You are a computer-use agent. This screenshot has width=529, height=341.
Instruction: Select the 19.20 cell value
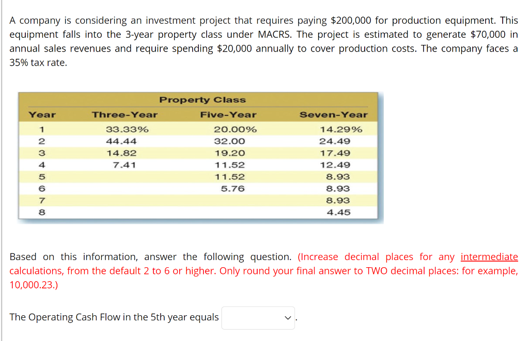point(230,153)
